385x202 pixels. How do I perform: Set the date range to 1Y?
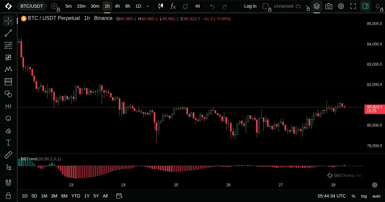click(87, 196)
